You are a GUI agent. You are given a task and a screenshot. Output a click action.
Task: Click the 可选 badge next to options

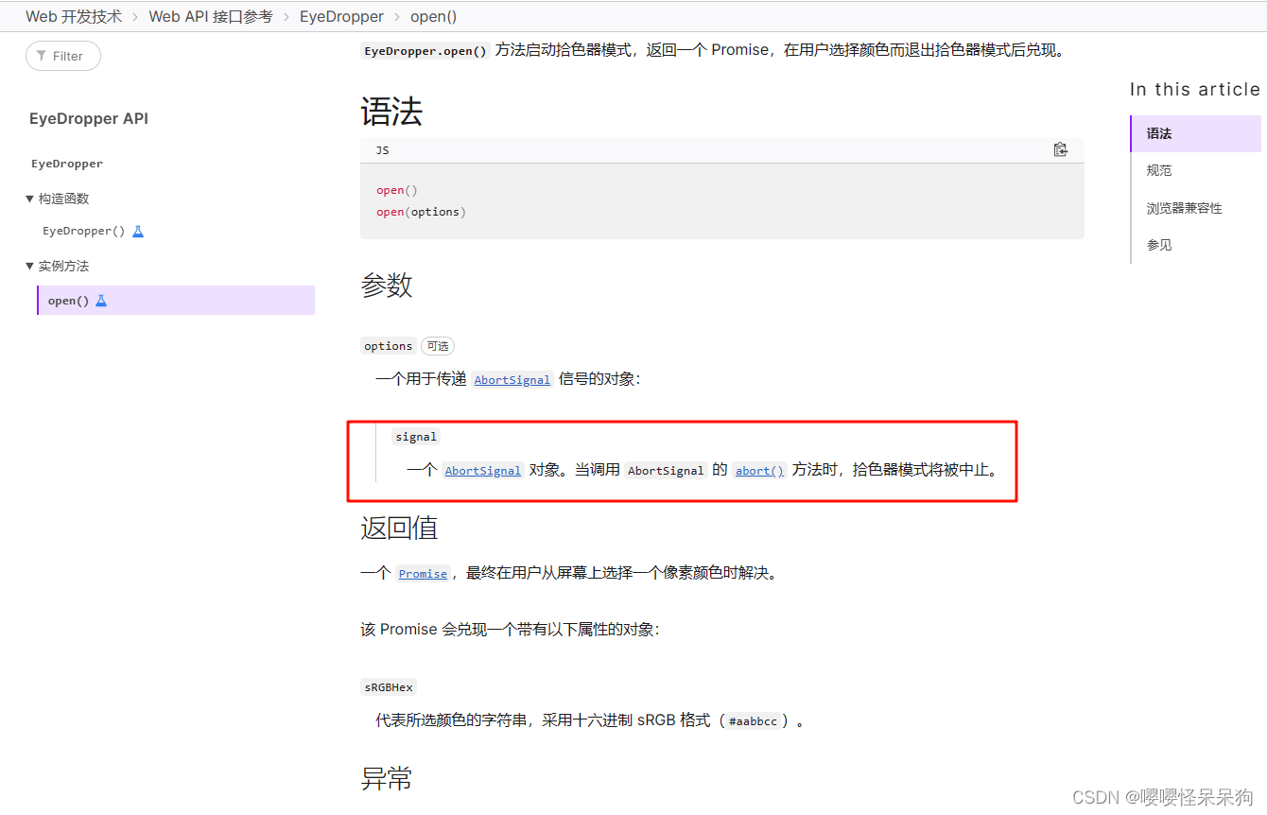(x=438, y=346)
